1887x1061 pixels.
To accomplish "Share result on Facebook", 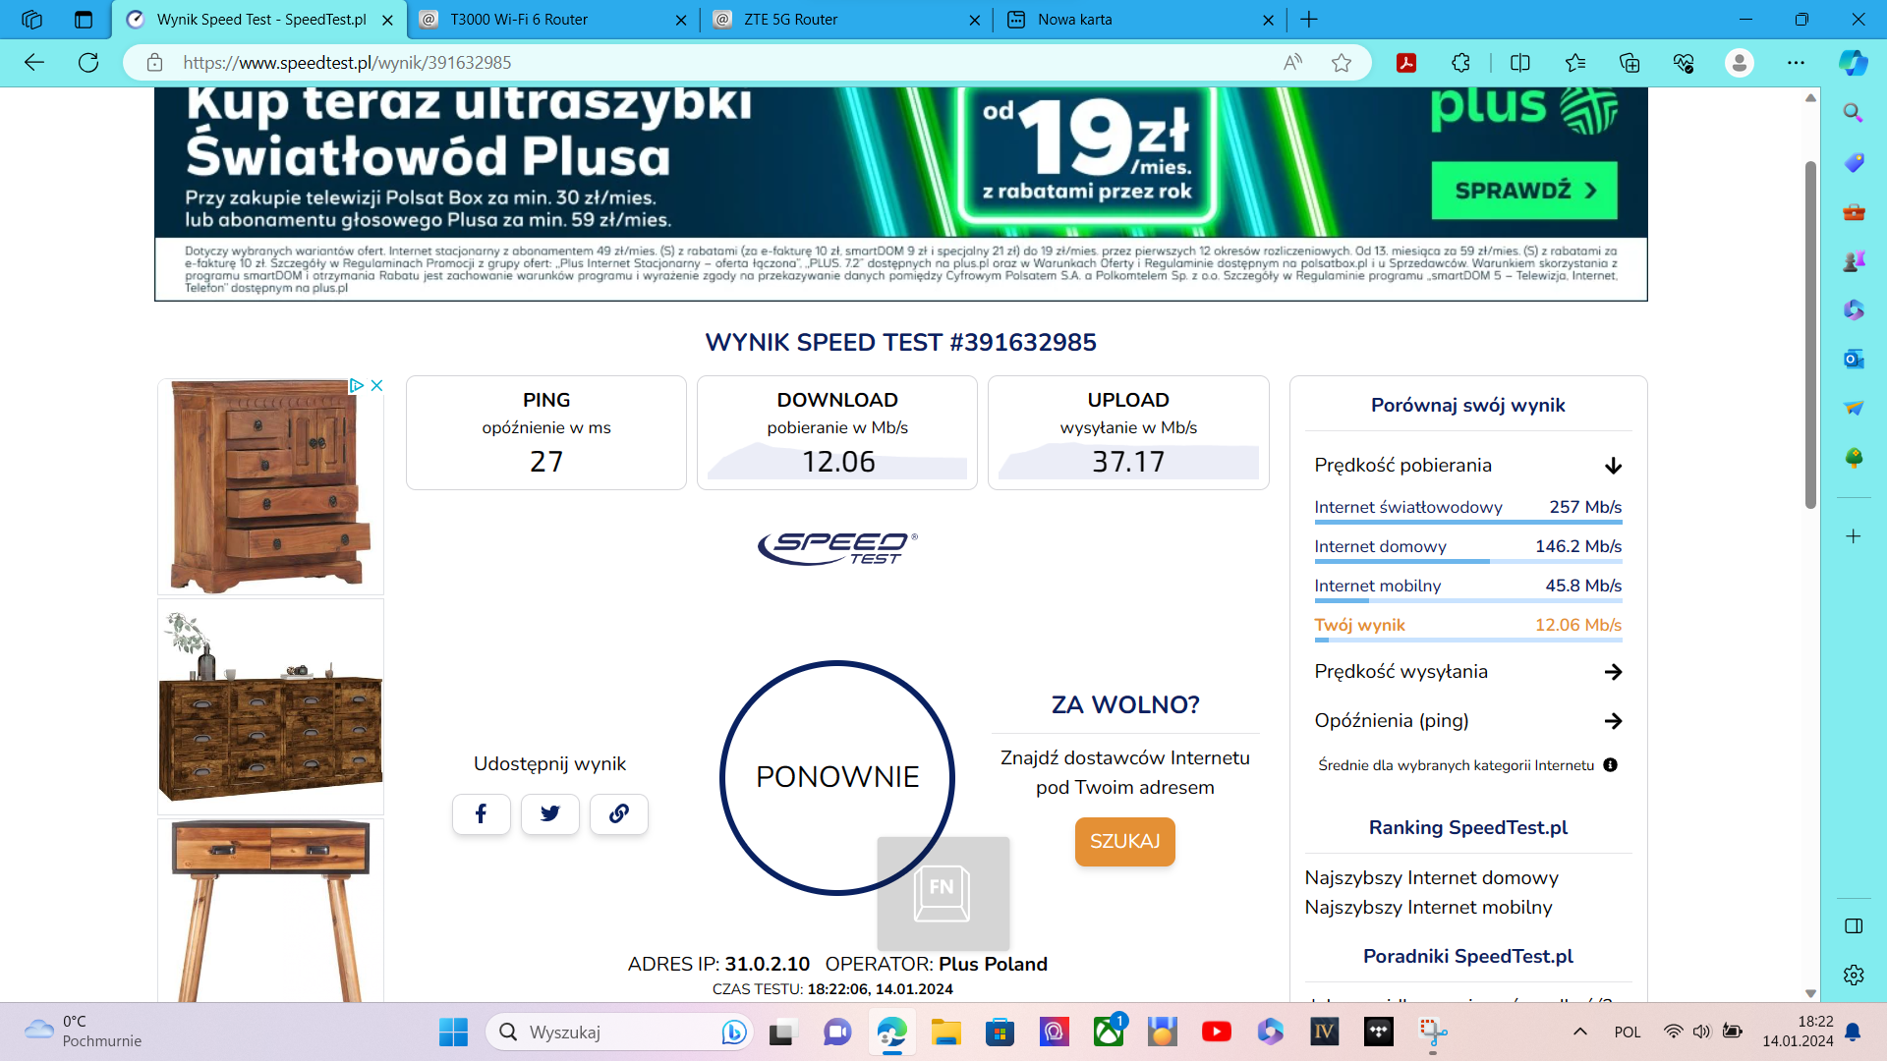I will [481, 813].
